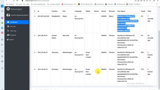Click the account email in sidebar
160x90 pixels.
(20, 15)
